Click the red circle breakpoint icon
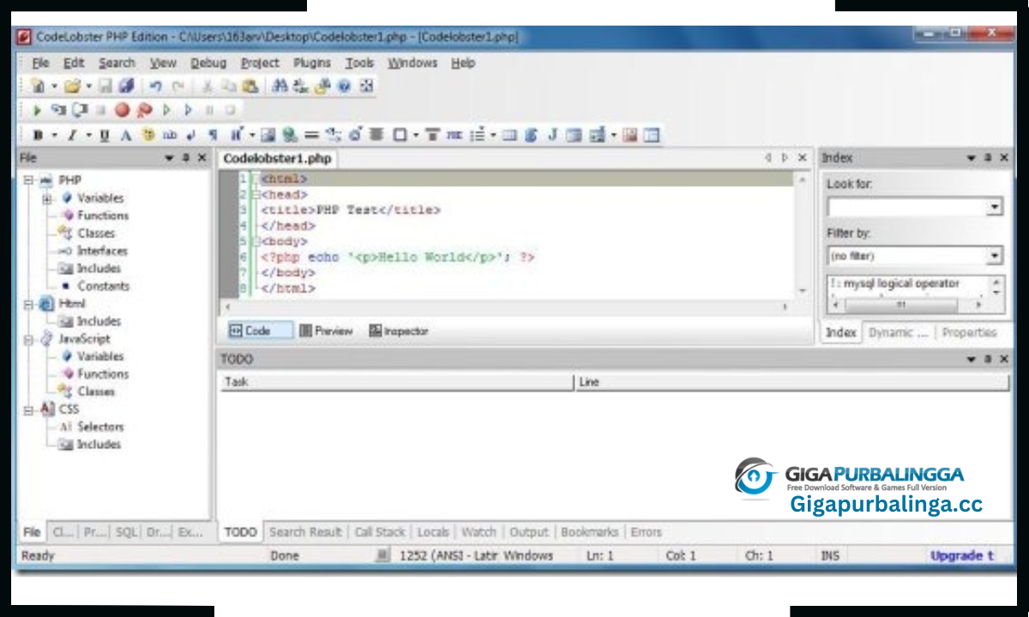 [x=122, y=110]
